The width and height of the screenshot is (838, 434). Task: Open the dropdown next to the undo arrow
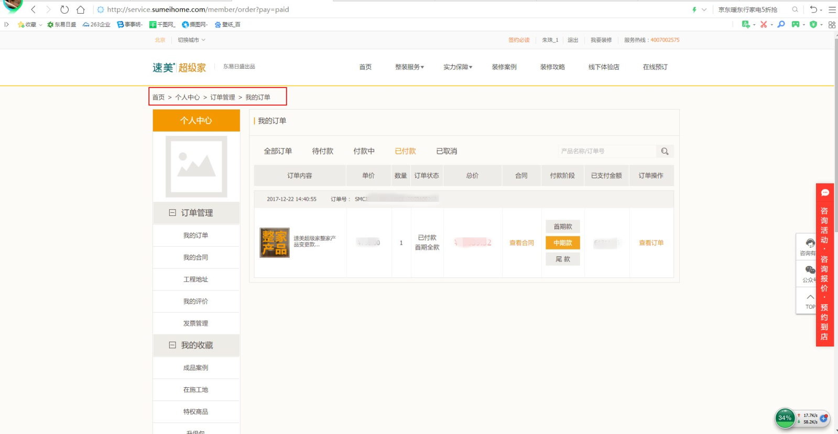[x=821, y=10]
